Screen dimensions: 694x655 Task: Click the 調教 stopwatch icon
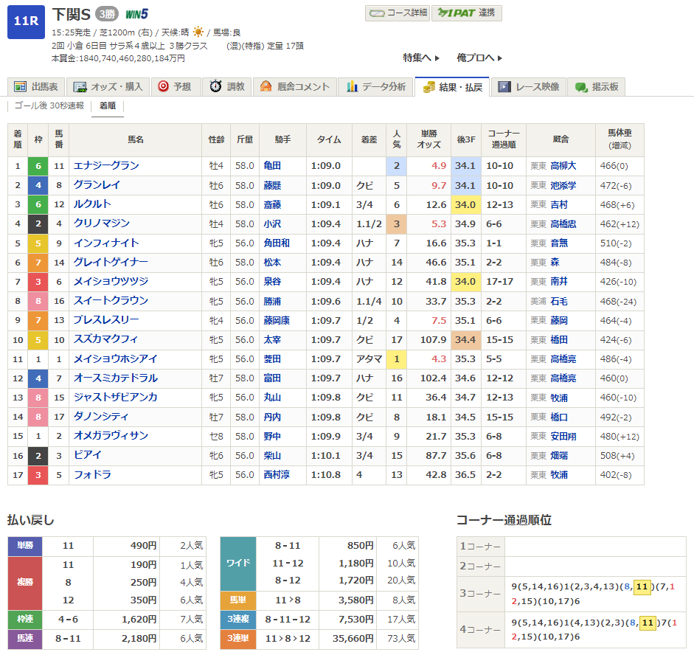click(x=215, y=87)
